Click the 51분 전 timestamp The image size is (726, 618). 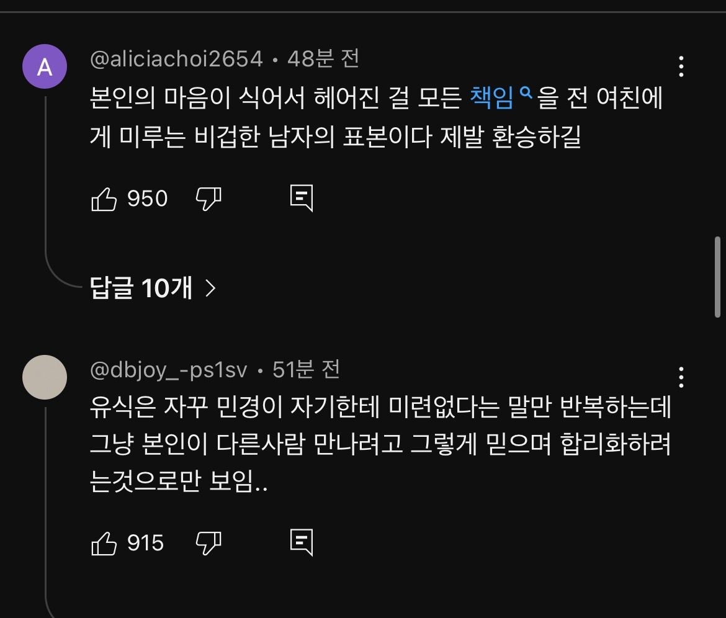tap(307, 370)
